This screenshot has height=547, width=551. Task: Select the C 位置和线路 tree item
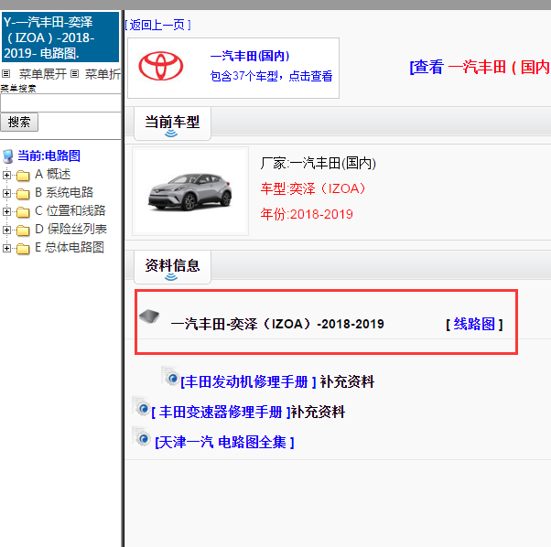click(70, 210)
